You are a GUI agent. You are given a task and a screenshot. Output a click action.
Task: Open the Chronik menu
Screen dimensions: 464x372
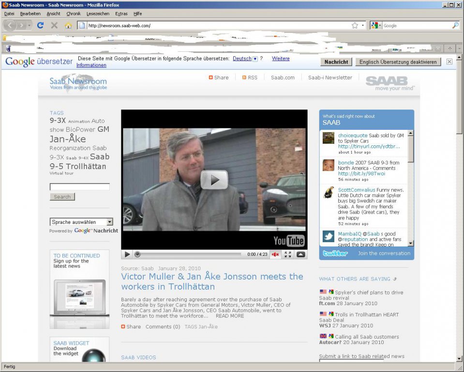[74, 14]
